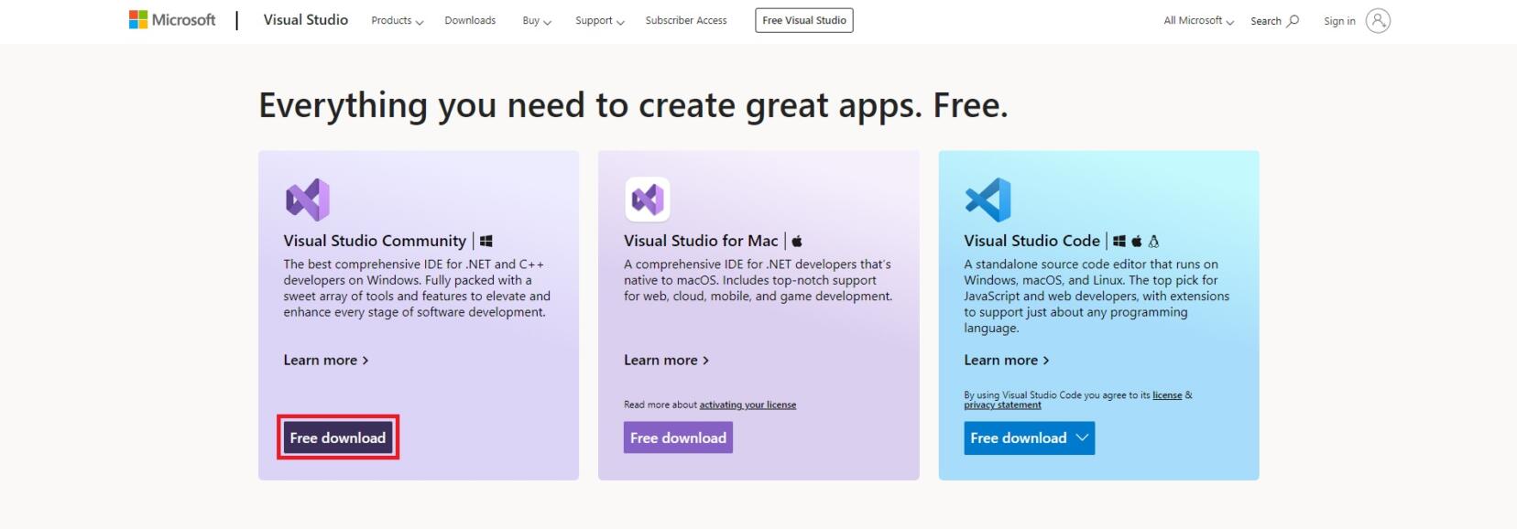Click the Visual Studio Code logo icon
This screenshot has width=1517, height=529.
[x=988, y=200]
